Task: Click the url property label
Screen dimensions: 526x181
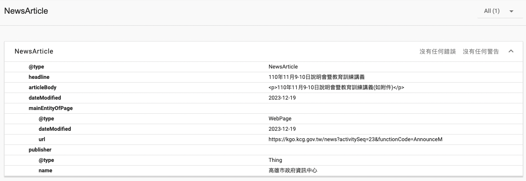Action: tap(42, 139)
